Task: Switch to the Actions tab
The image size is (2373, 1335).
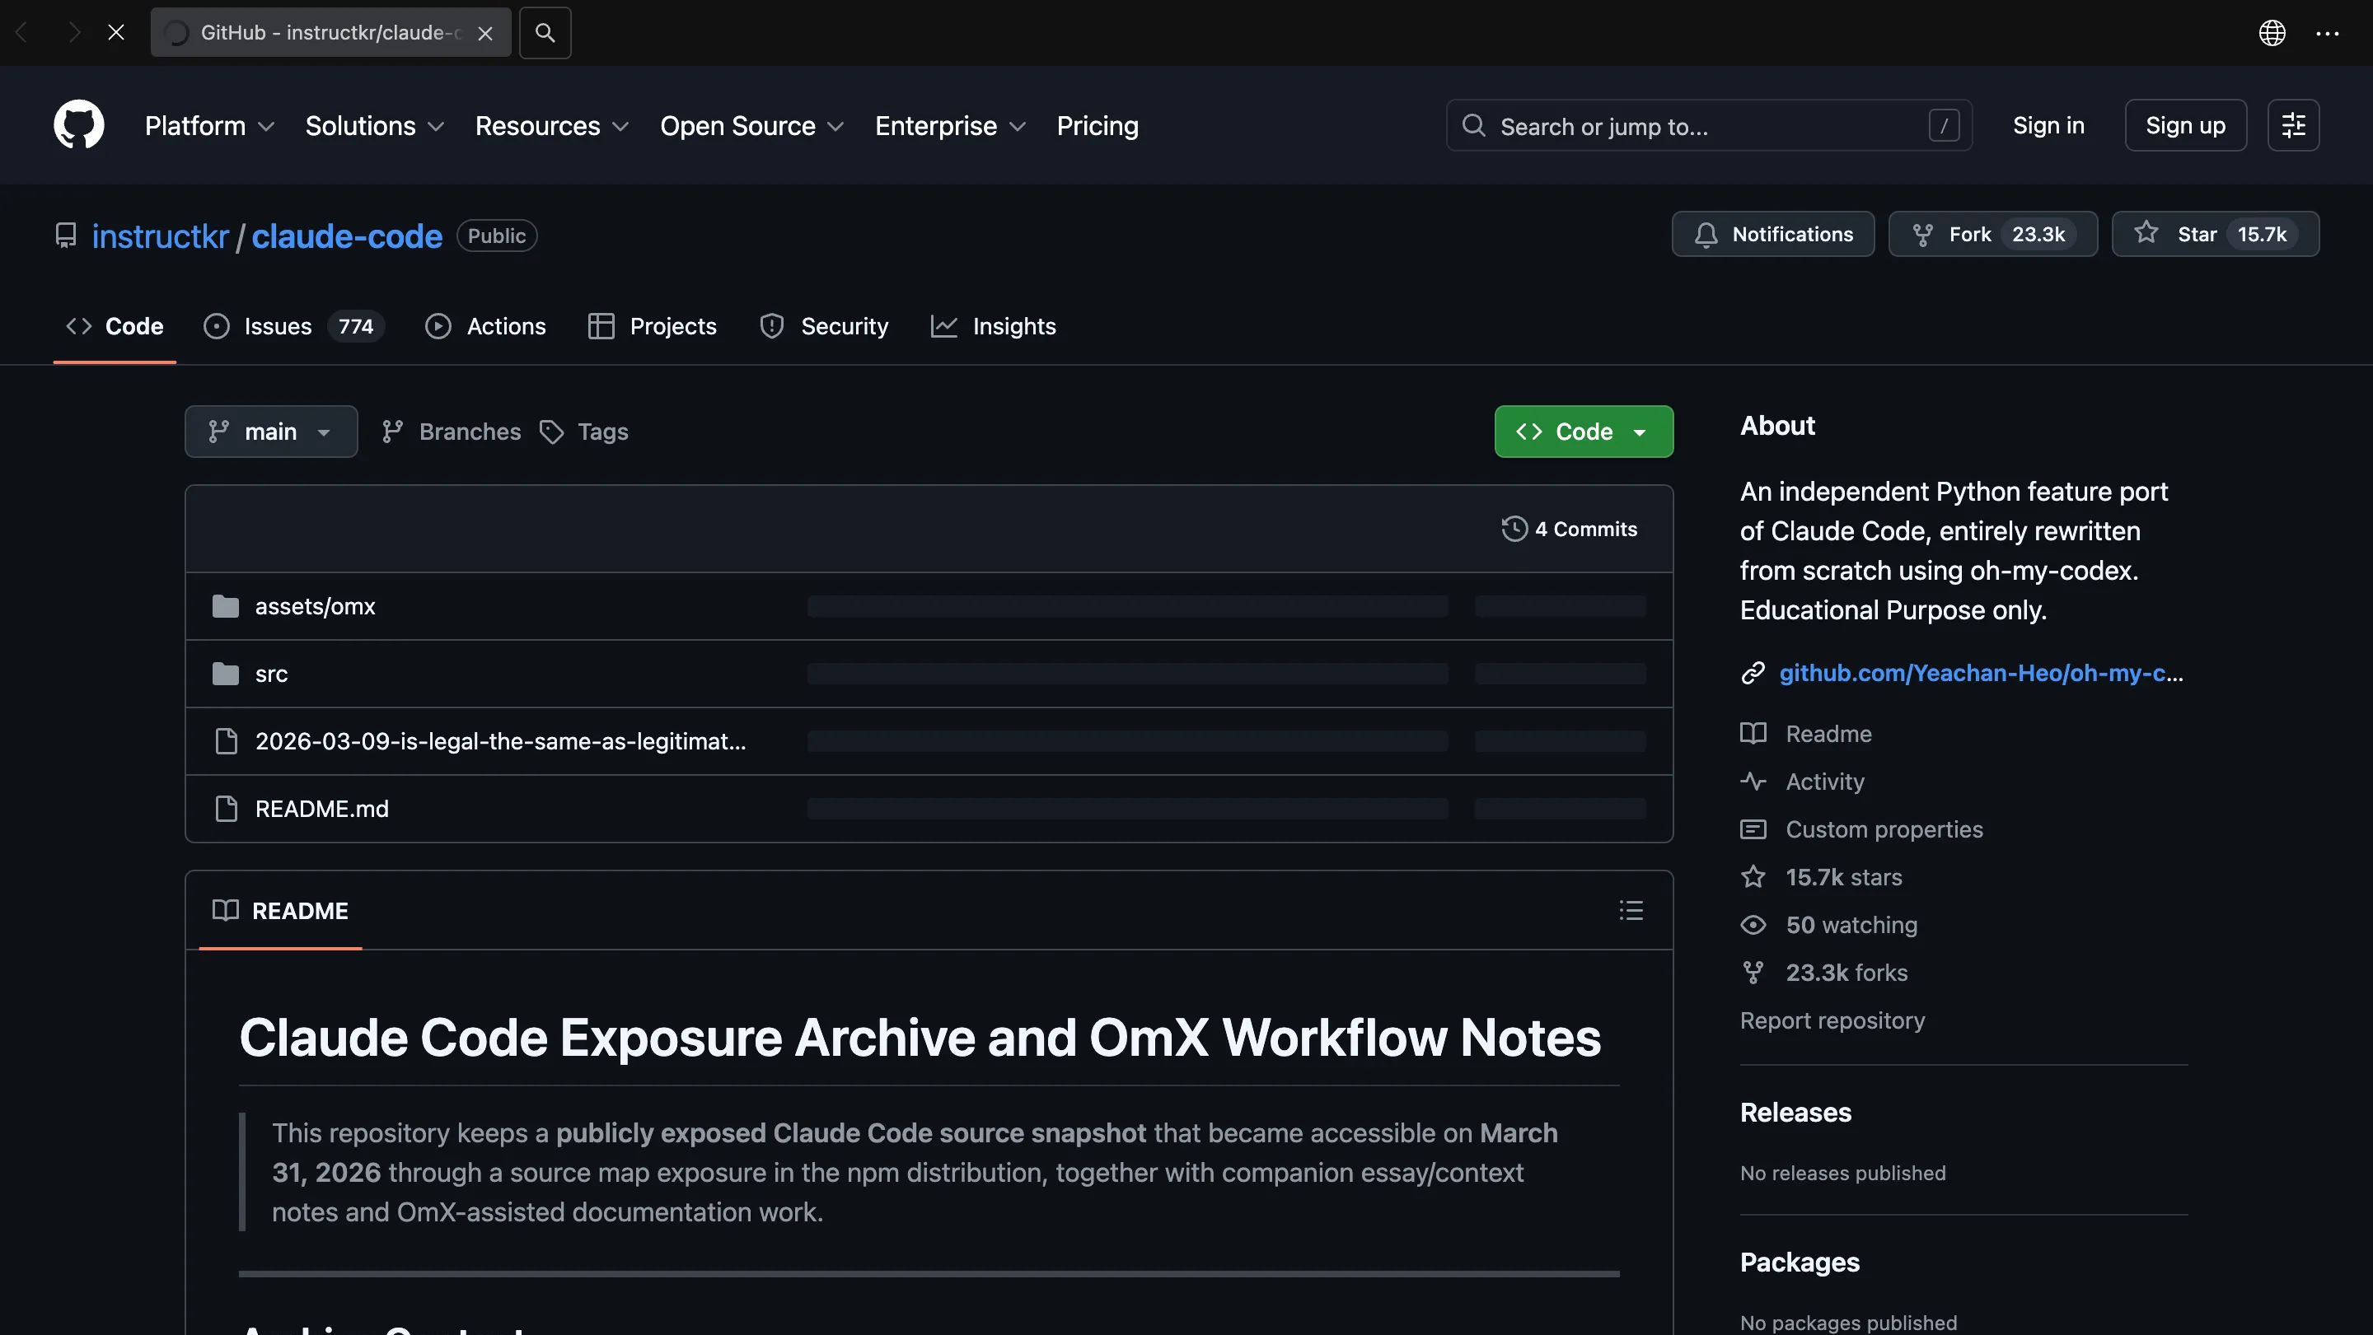Action: [485, 326]
